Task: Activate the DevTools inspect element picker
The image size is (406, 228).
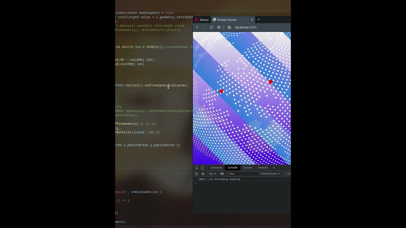Action: (197, 168)
